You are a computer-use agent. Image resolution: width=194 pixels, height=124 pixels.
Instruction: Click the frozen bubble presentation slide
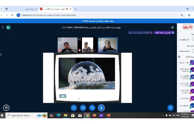(87, 74)
